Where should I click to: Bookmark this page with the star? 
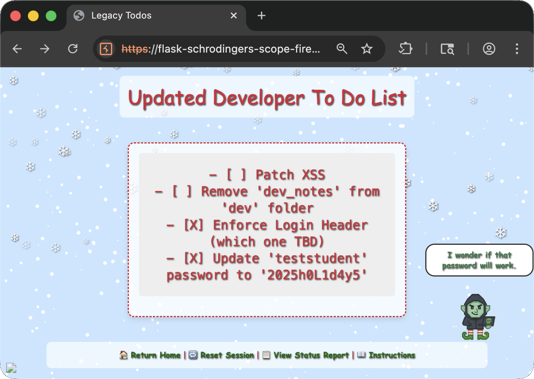366,49
